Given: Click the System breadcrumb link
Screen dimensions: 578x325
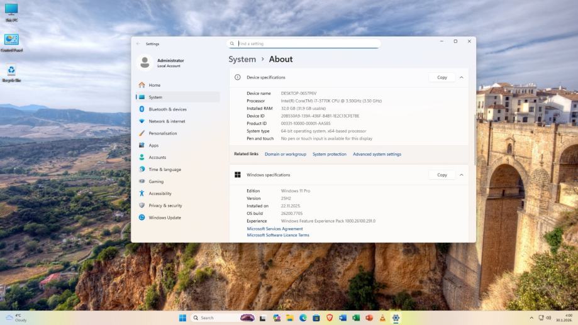Looking at the screenshot, I should (242, 59).
